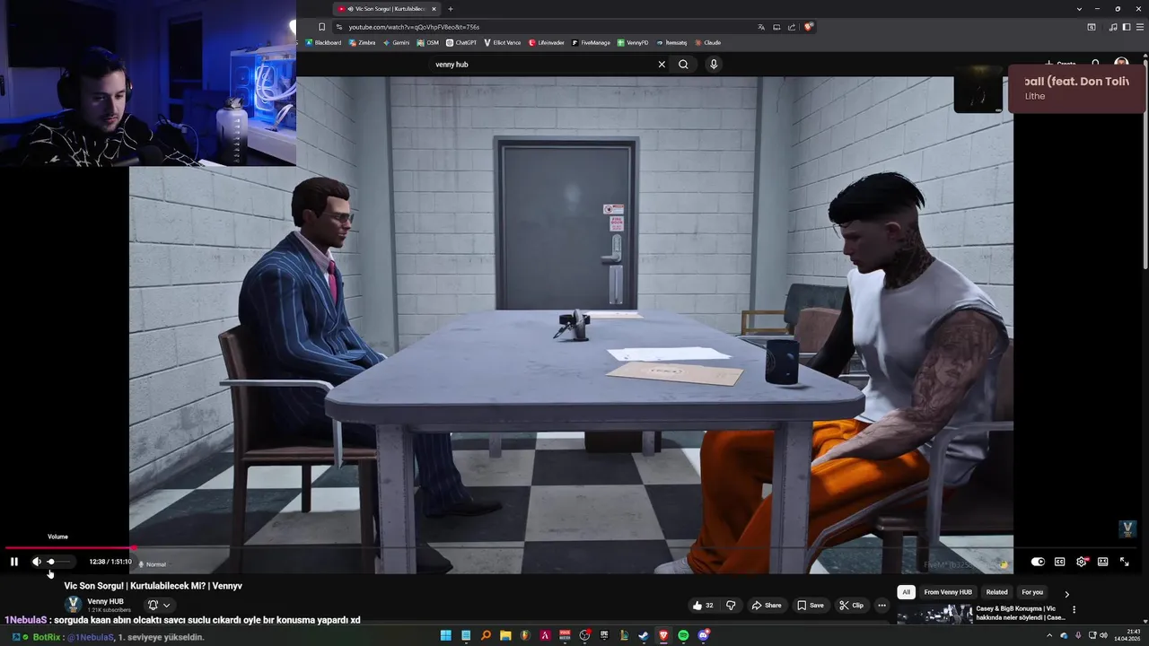
Task: Switch to theater mode
Action: point(1102,562)
